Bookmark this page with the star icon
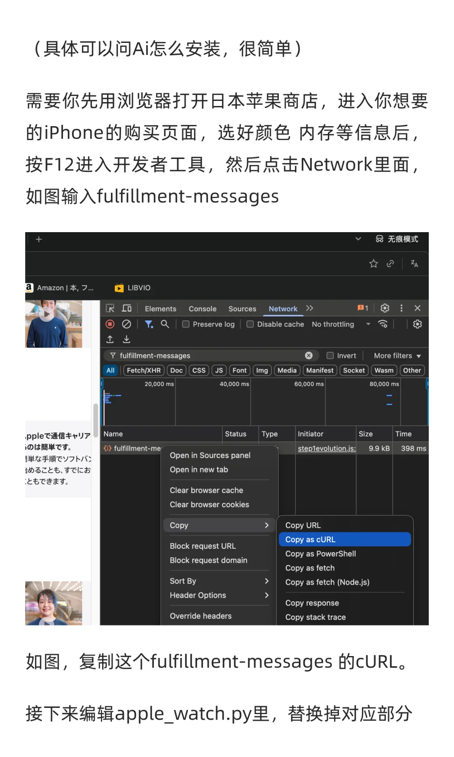The width and height of the screenshot is (454, 757). coord(373,264)
